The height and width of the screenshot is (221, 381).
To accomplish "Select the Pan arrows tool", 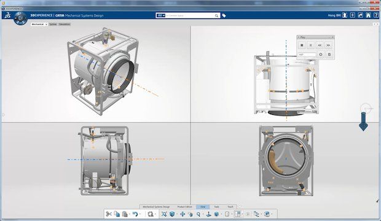I will 183,214.
